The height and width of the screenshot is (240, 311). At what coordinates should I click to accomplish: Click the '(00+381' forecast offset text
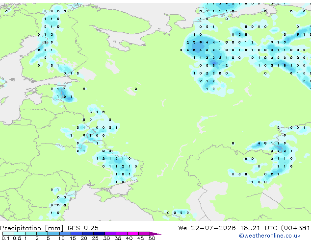[295, 228]
